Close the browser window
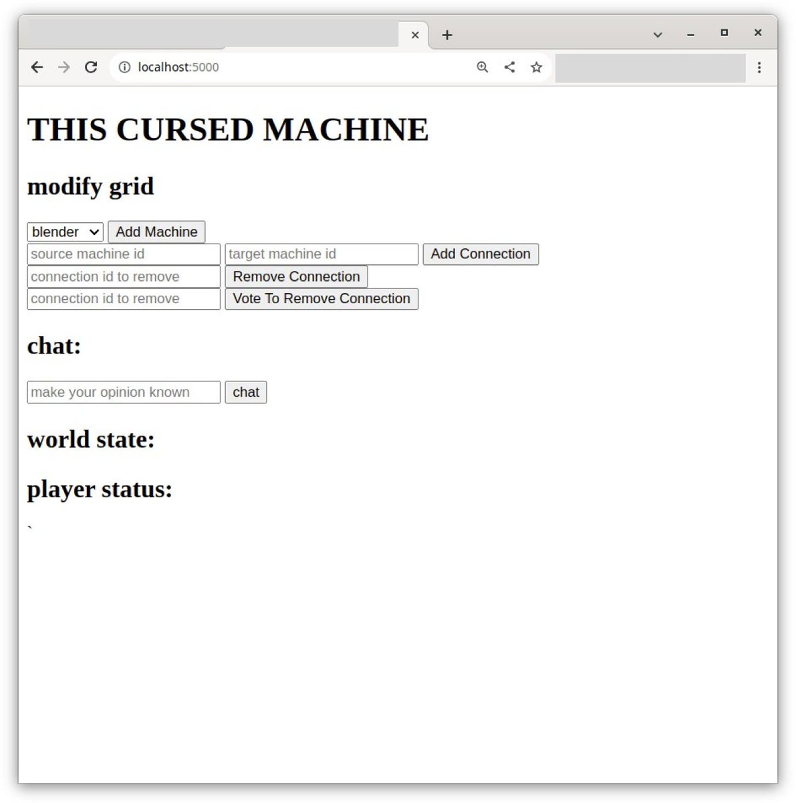 tap(758, 33)
